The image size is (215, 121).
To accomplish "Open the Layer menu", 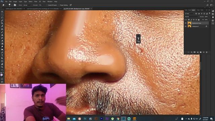I will (x=20, y=1).
